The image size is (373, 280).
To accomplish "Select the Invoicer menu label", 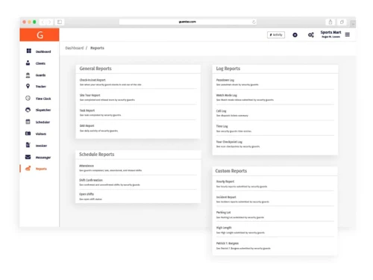I will click(41, 146).
